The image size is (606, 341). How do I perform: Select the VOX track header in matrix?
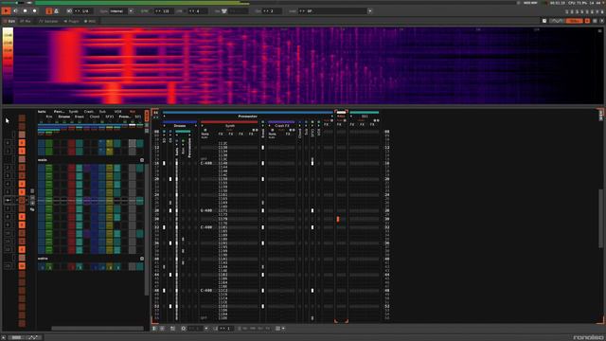pos(117,112)
